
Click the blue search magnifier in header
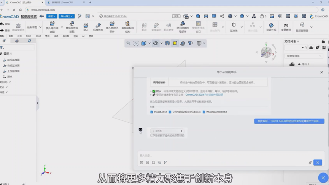point(198,16)
